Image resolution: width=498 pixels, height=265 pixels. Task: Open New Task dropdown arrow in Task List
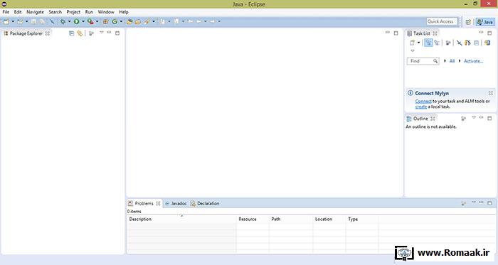click(x=418, y=43)
